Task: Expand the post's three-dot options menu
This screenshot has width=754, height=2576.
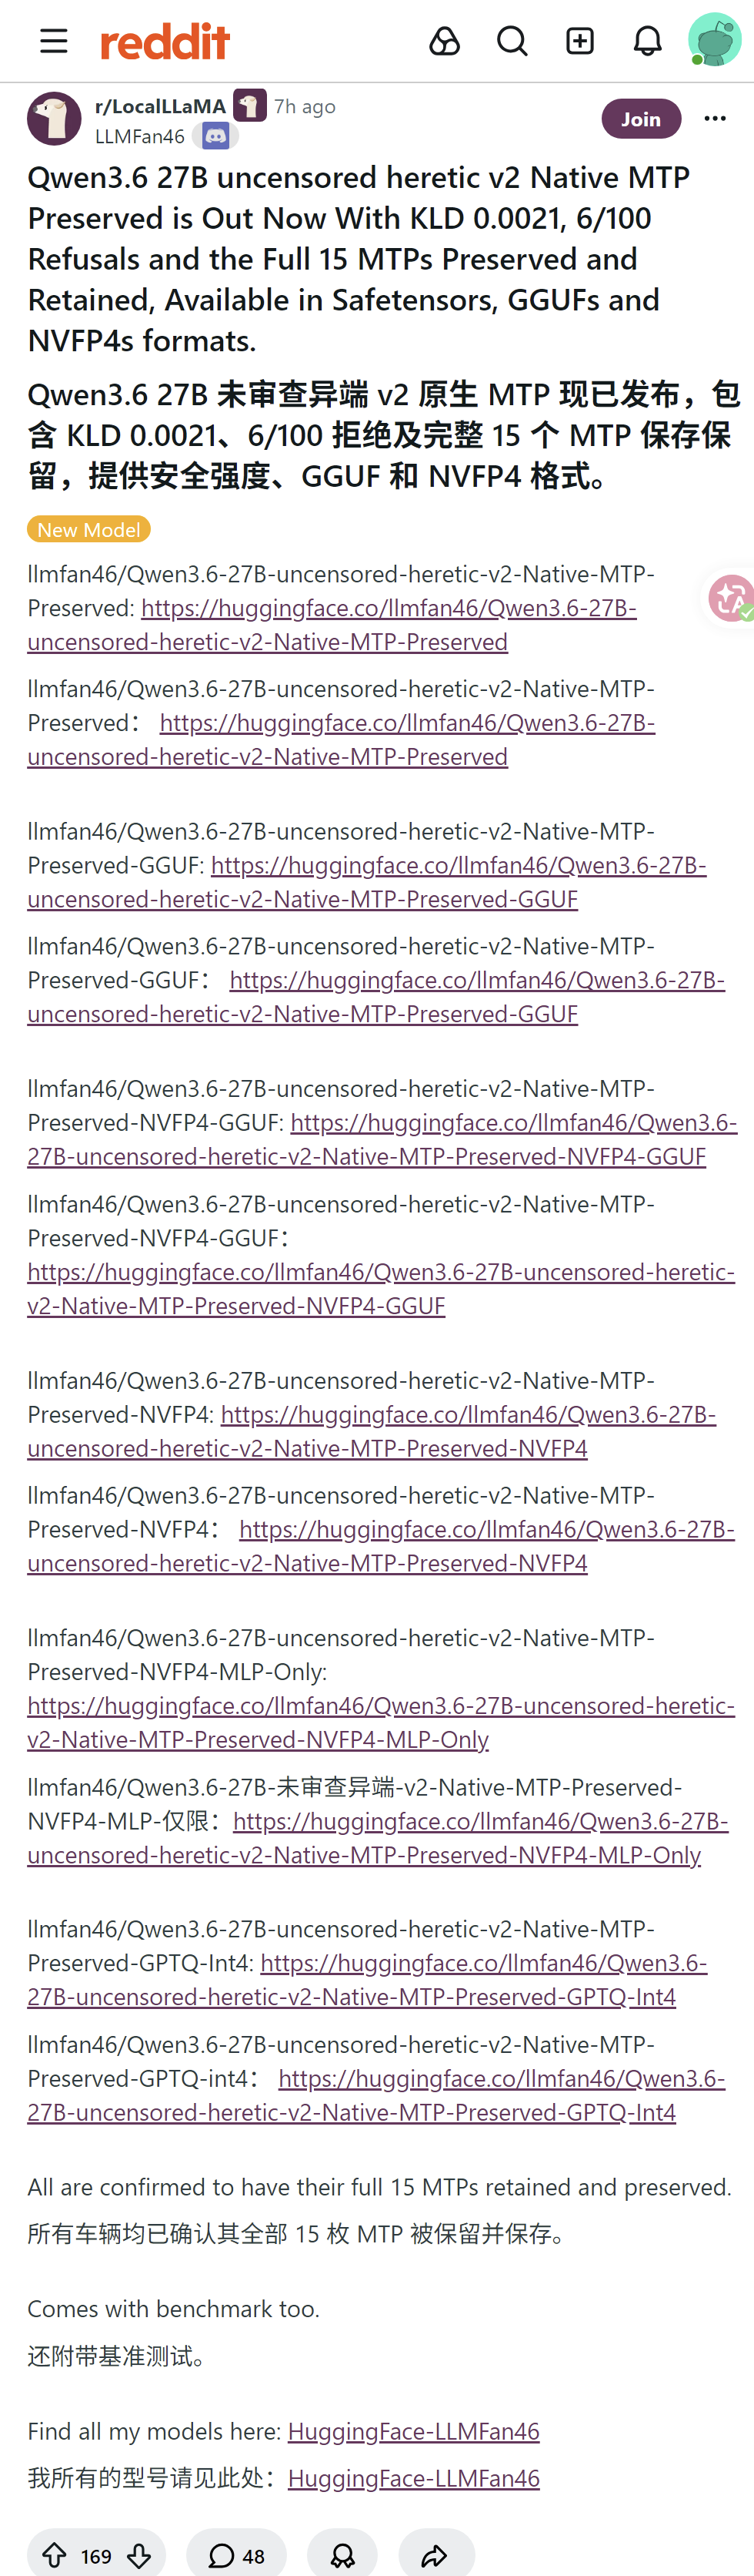Action: (715, 119)
